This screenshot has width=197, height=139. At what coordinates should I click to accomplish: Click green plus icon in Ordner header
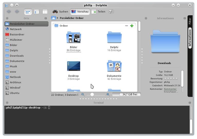coord(132,26)
